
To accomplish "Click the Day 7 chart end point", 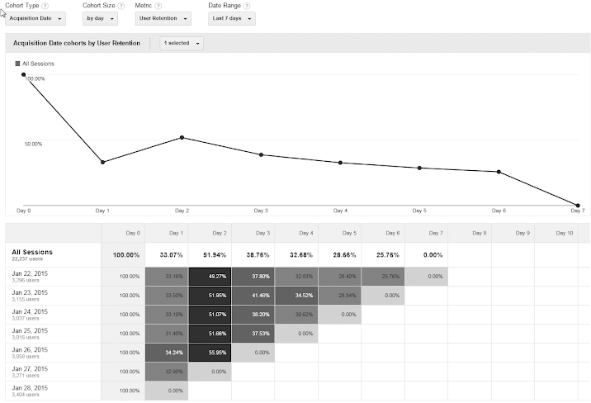I will pyautogui.click(x=578, y=206).
